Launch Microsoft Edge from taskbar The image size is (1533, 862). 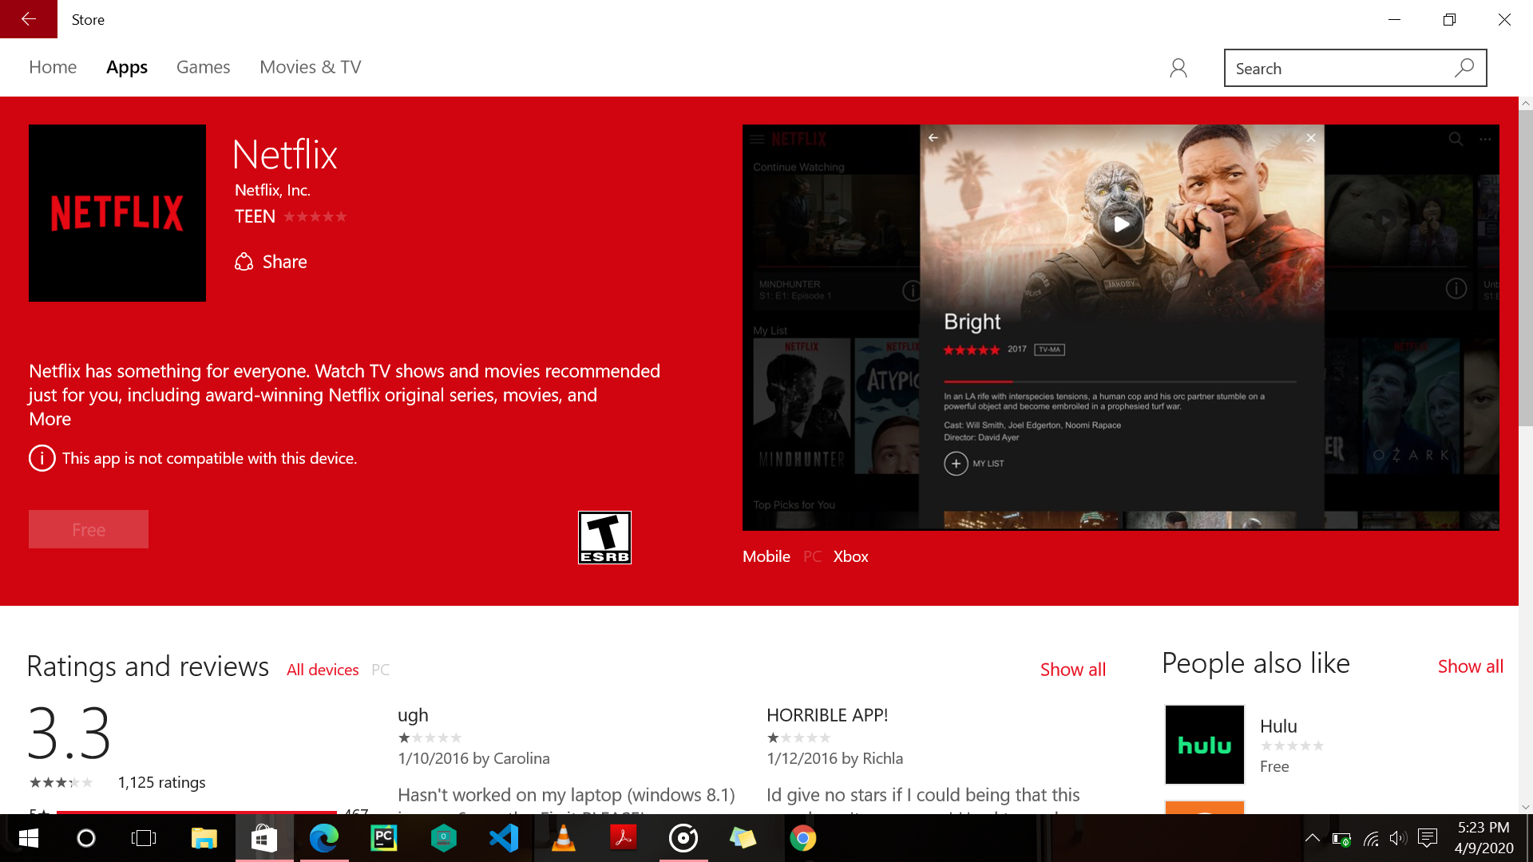tap(324, 838)
